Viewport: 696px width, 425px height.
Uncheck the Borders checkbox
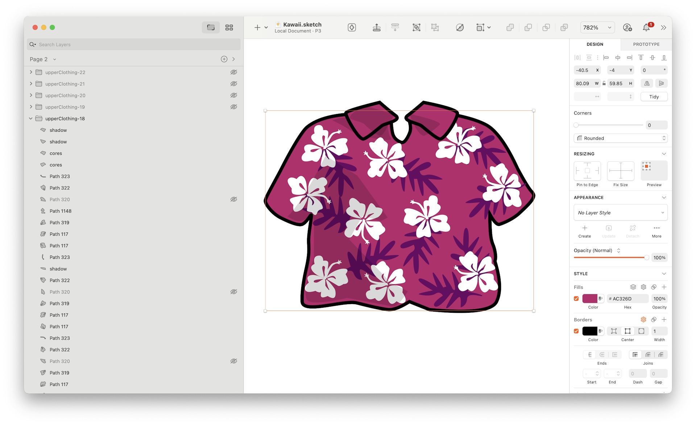click(x=576, y=331)
